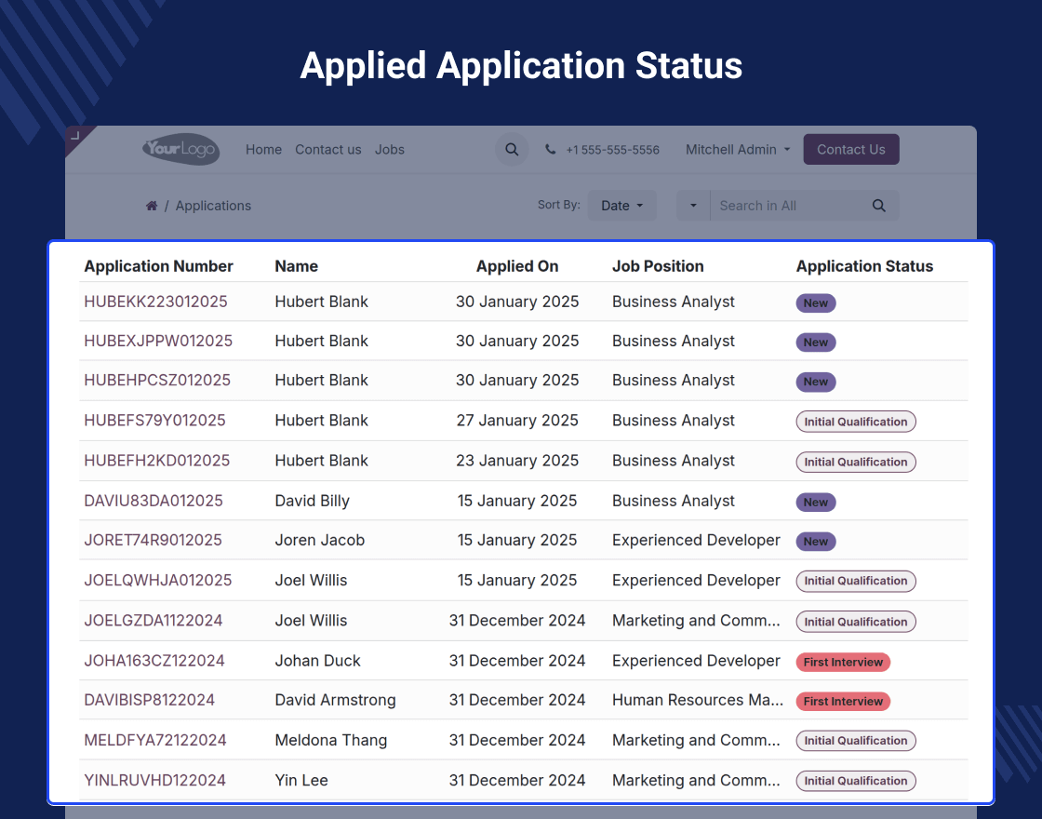Open Contact us menu item

click(328, 150)
